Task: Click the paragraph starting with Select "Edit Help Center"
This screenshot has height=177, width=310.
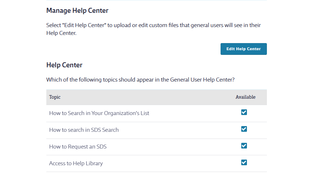Action: 156,29
